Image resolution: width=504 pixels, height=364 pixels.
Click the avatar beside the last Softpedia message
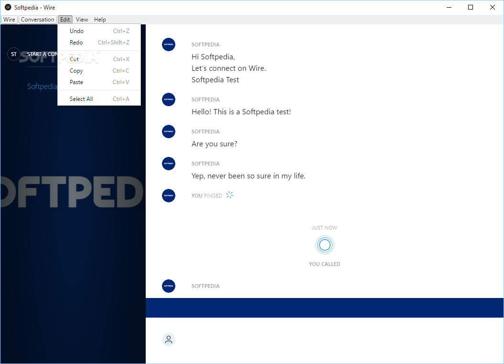click(x=169, y=286)
